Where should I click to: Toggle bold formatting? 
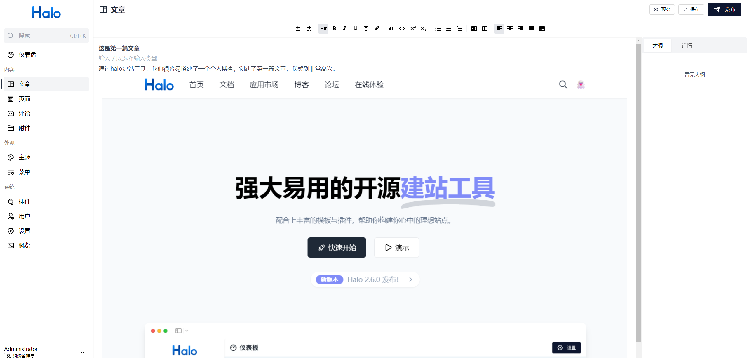coord(334,29)
